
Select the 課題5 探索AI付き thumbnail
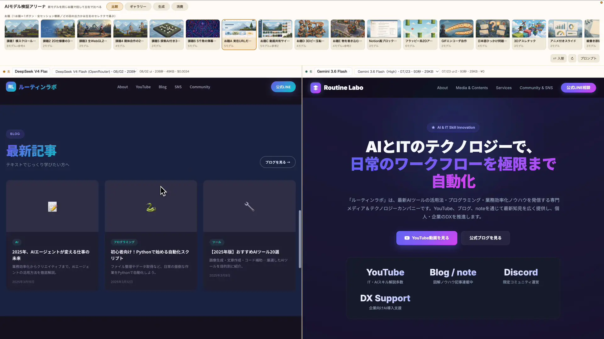click(166, 35)
